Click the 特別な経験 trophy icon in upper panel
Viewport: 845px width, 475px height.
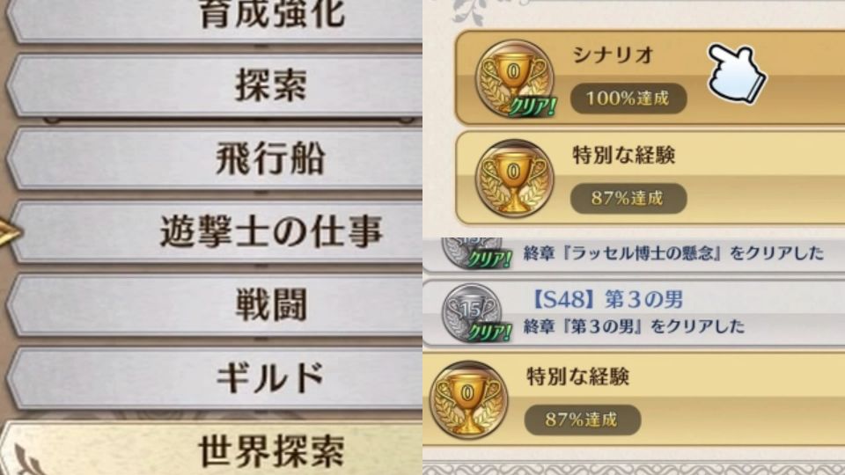pos(514,179)
